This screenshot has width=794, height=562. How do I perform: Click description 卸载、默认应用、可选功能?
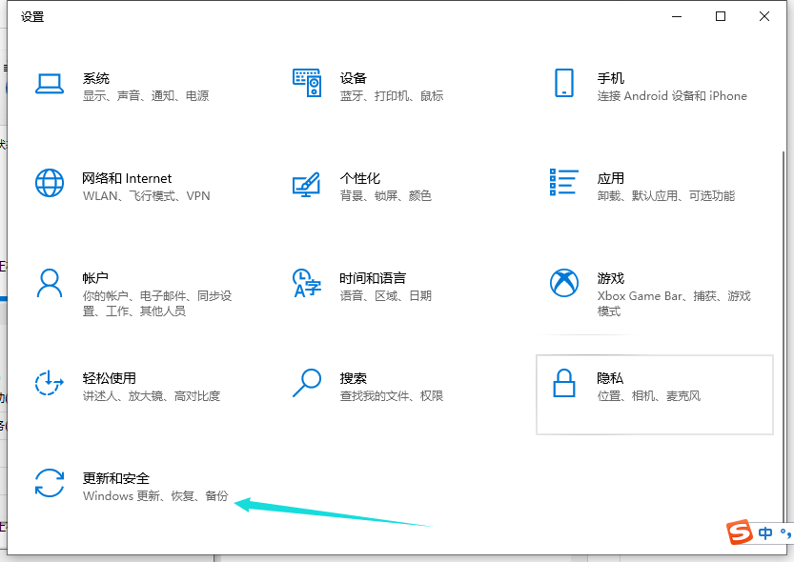click(666, 196)
